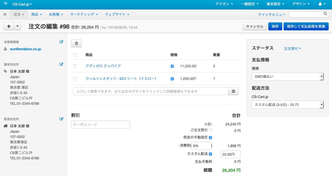Open お客様 menu
Screen dimensions: 332x176
point(56,14)
